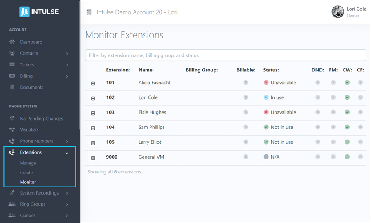Click the Dashboard home icon
This screenshot has height=223, width=371.
pos(12,42)
